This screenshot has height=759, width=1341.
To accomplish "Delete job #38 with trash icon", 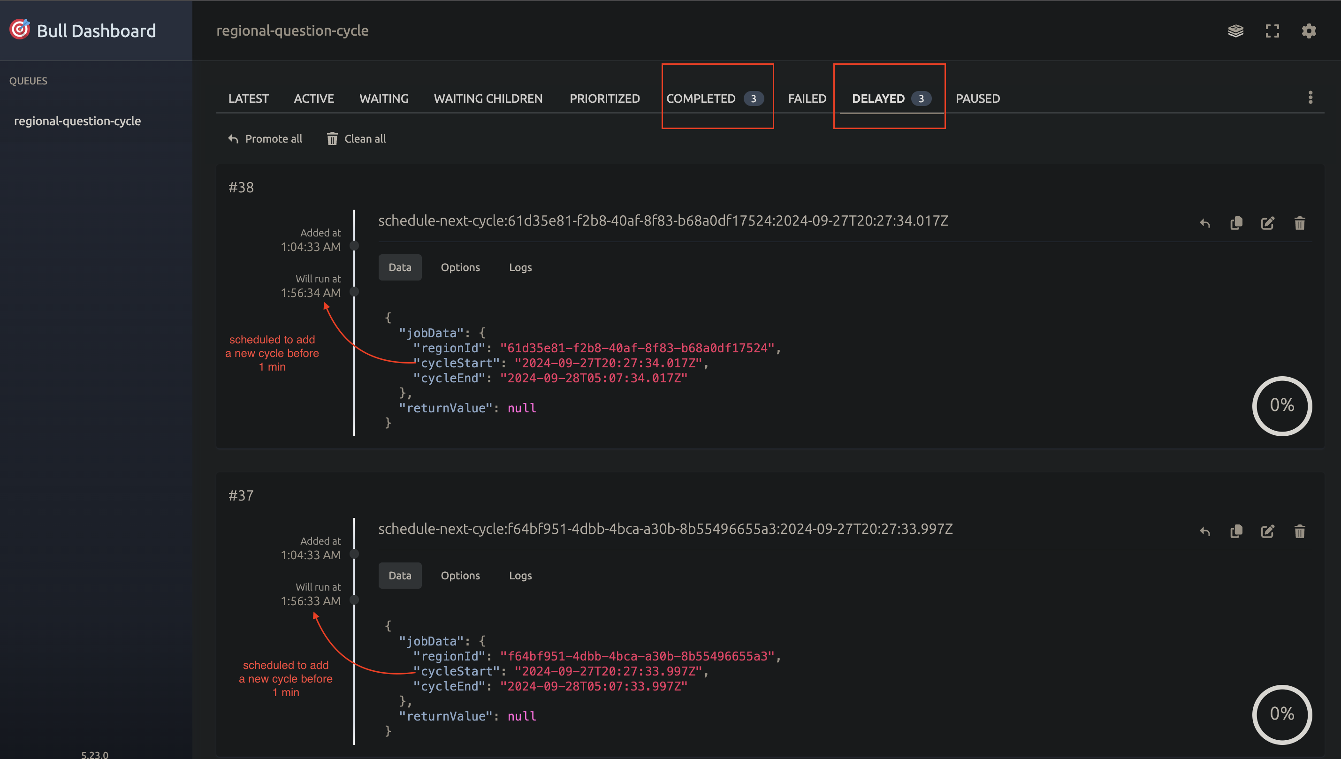I will point(1299,223).
